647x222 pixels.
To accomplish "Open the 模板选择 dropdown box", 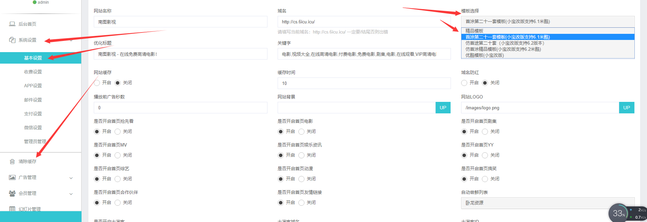I will tap(547, 22).
